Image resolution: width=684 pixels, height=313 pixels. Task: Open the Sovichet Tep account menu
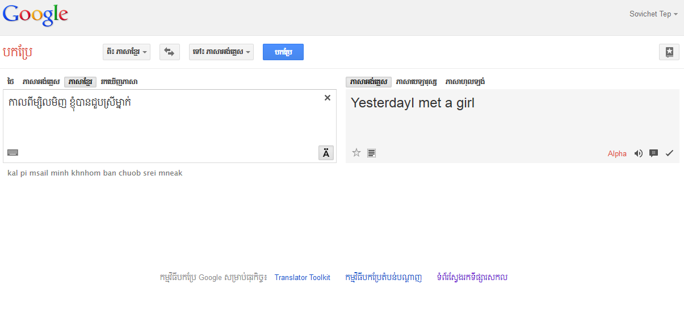click(653, 14)
